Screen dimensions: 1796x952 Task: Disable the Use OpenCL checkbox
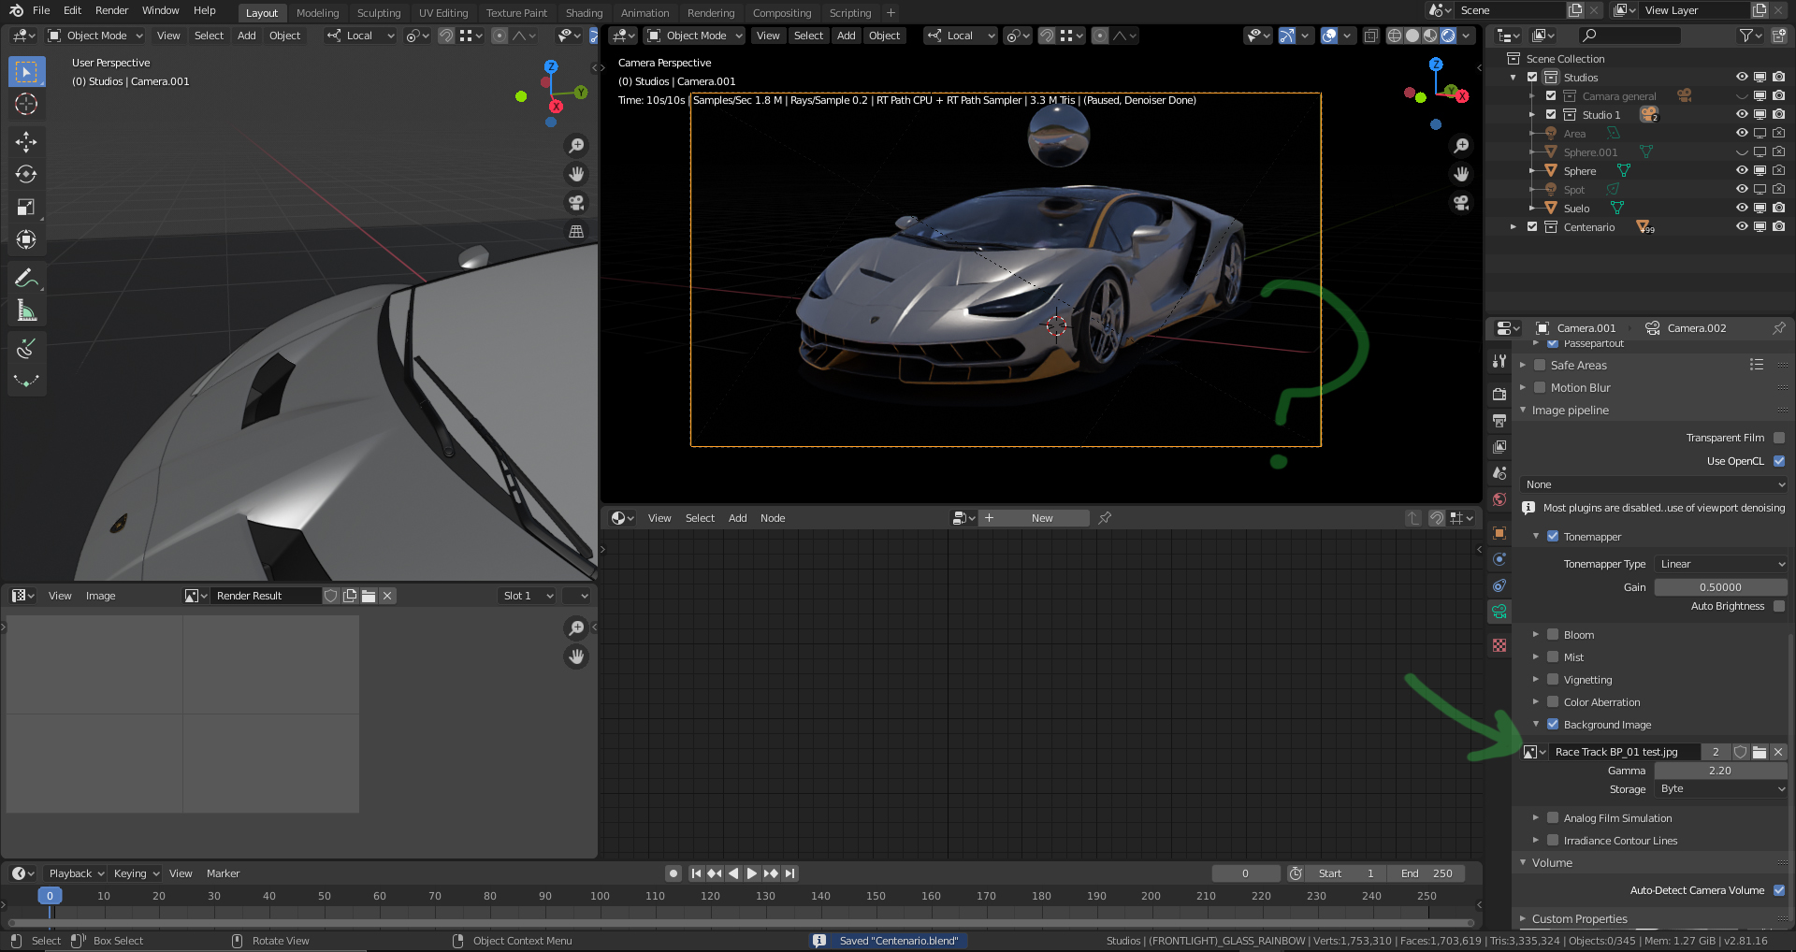[1778, 461]
